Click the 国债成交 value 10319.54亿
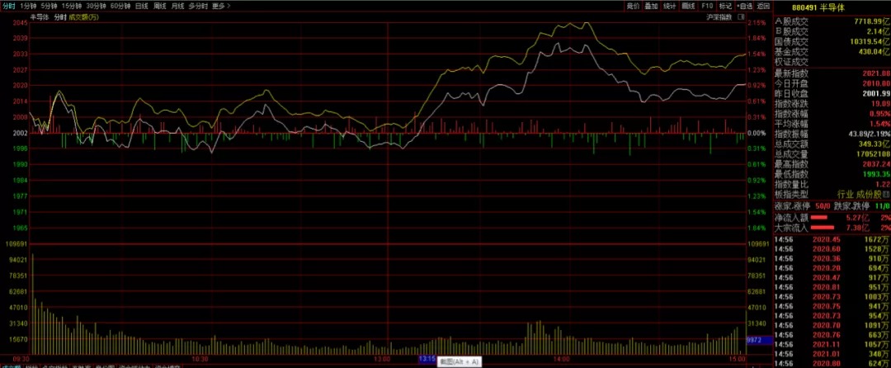The width and height of the screenshot is (891, 368). [869, 41]
